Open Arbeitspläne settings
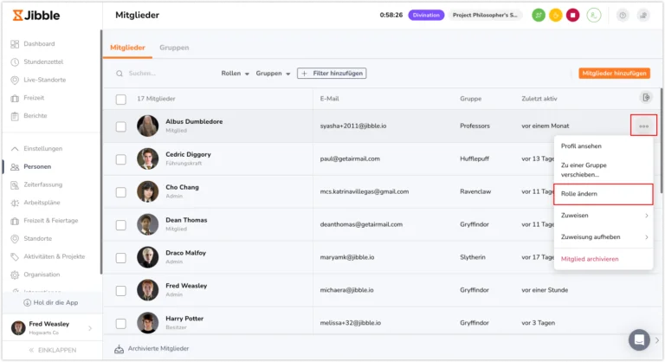The height and width of the screenshot is (362, 665). (36, 203)
